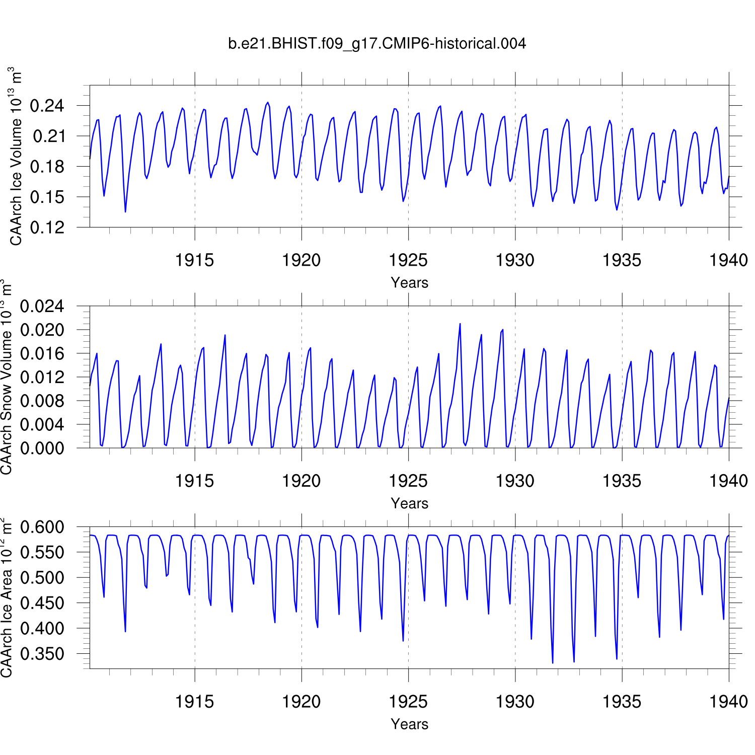The height and width of the screenshot is (755, 755).
Task: Click the tallest snow volume peak near 1927
Action: tap(460, 324)
